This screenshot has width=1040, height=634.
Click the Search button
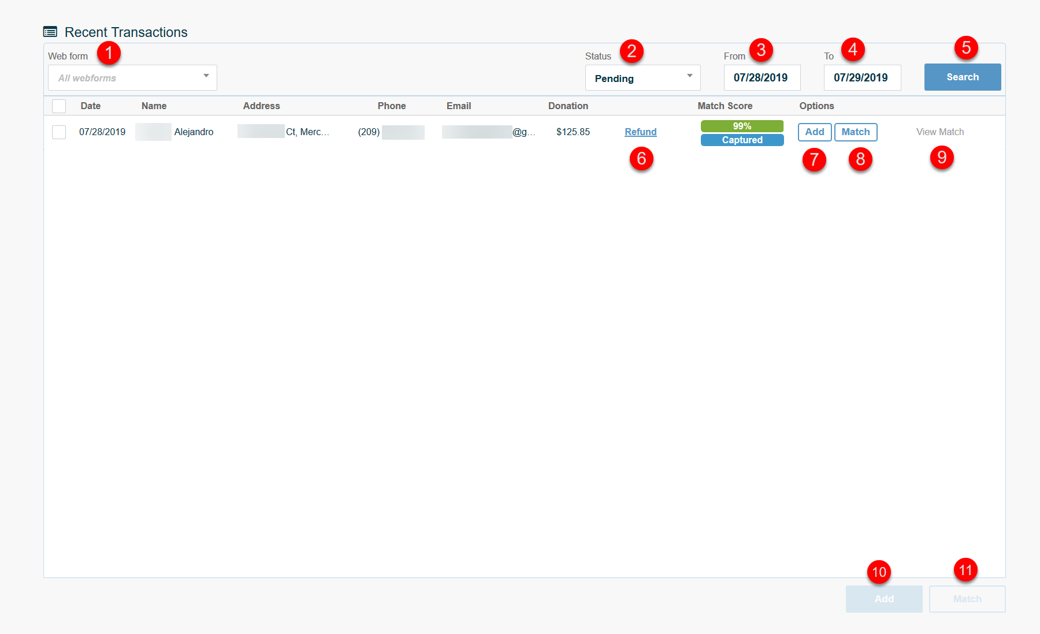[x=961, y=77]
